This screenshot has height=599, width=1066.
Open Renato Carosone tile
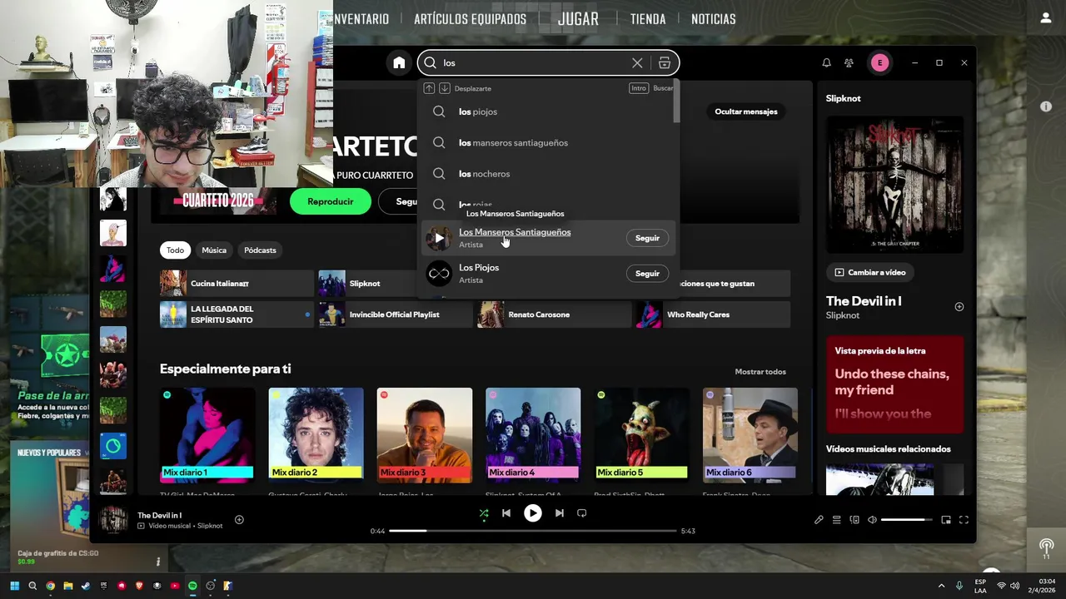(x=554, y=314)
